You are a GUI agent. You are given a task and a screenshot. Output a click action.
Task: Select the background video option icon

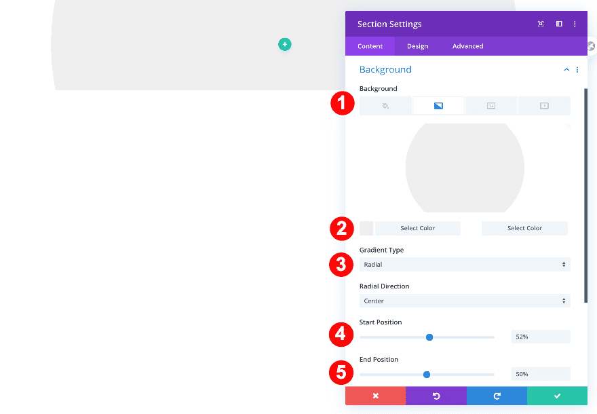point(543,105)
